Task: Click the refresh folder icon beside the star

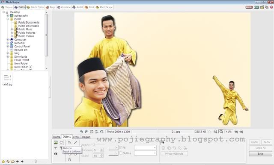Action: [x=8, y=162]
